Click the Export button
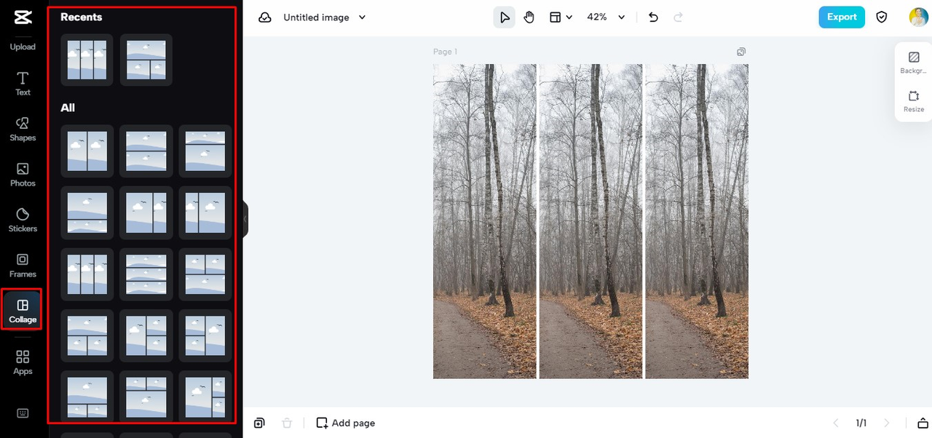Screen dimensions: 932x438 coord(842,17)
